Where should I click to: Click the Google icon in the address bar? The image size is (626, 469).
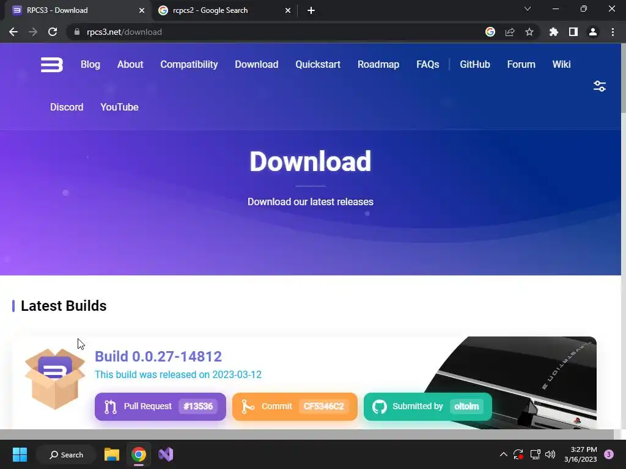click(x=490, y=32)
